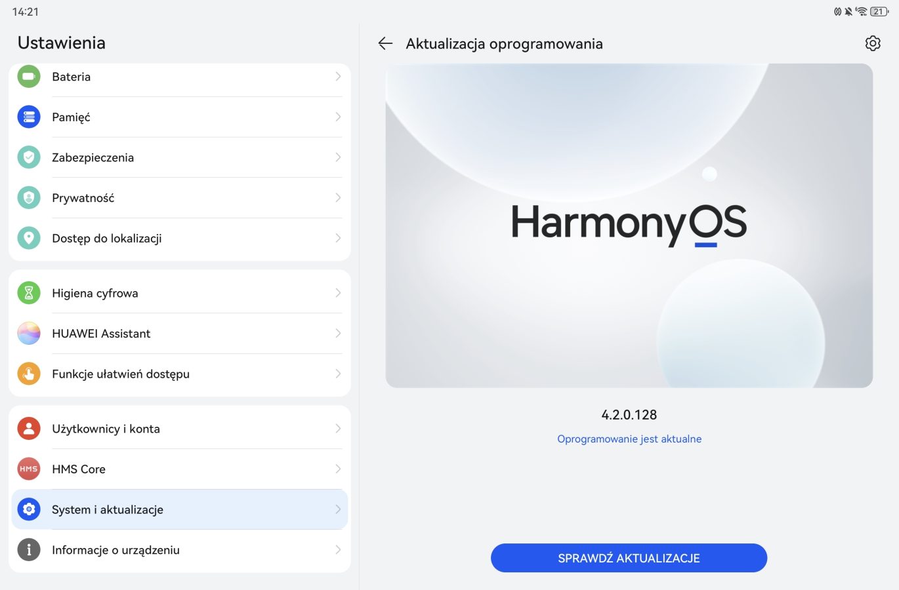
Task: Click the SPRAWDŹ AKTUALIZACJE button
Action: click(x=629, y=558)
